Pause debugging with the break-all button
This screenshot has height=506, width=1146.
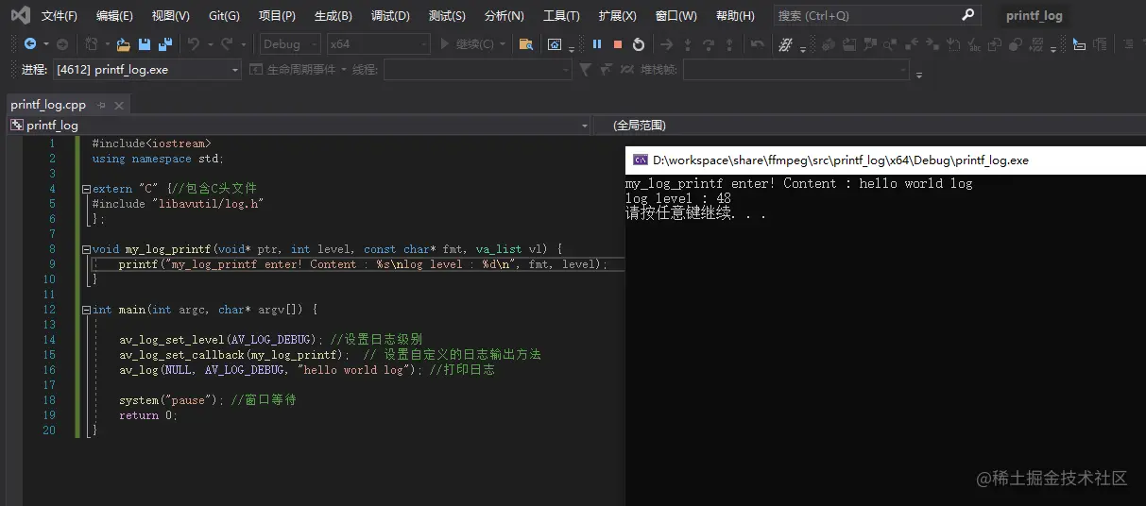point(597,44)
